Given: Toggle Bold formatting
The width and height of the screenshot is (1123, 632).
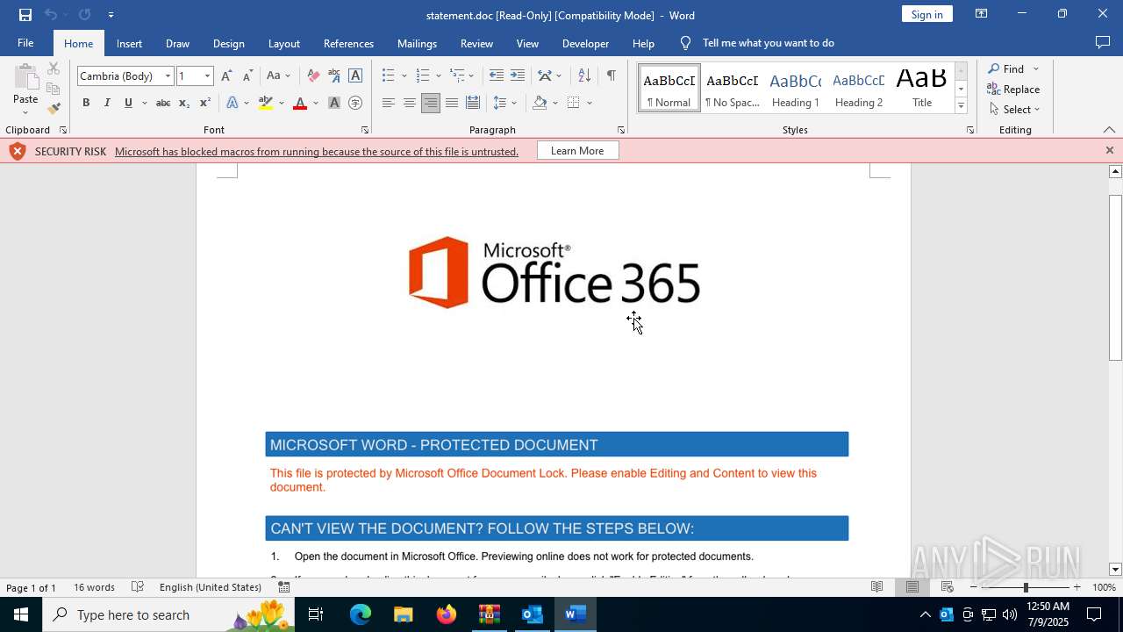Looking at the screenshot, I should 86,103.
